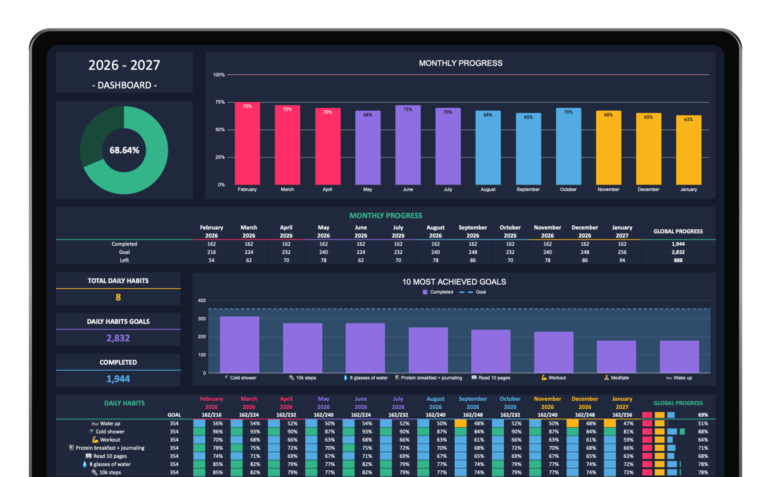This screenshot has height=477, width=764.
Task: Click the "2026 - 2027" dashboard title
Action: [124, 65]
